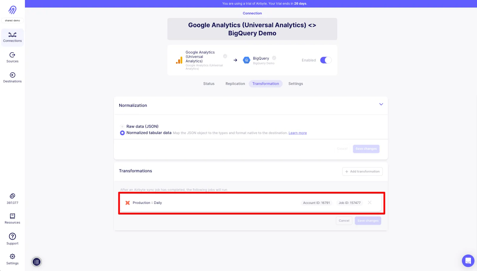
Task: Click the checkmark badge beside BigQuery
Action: (274, 58)
